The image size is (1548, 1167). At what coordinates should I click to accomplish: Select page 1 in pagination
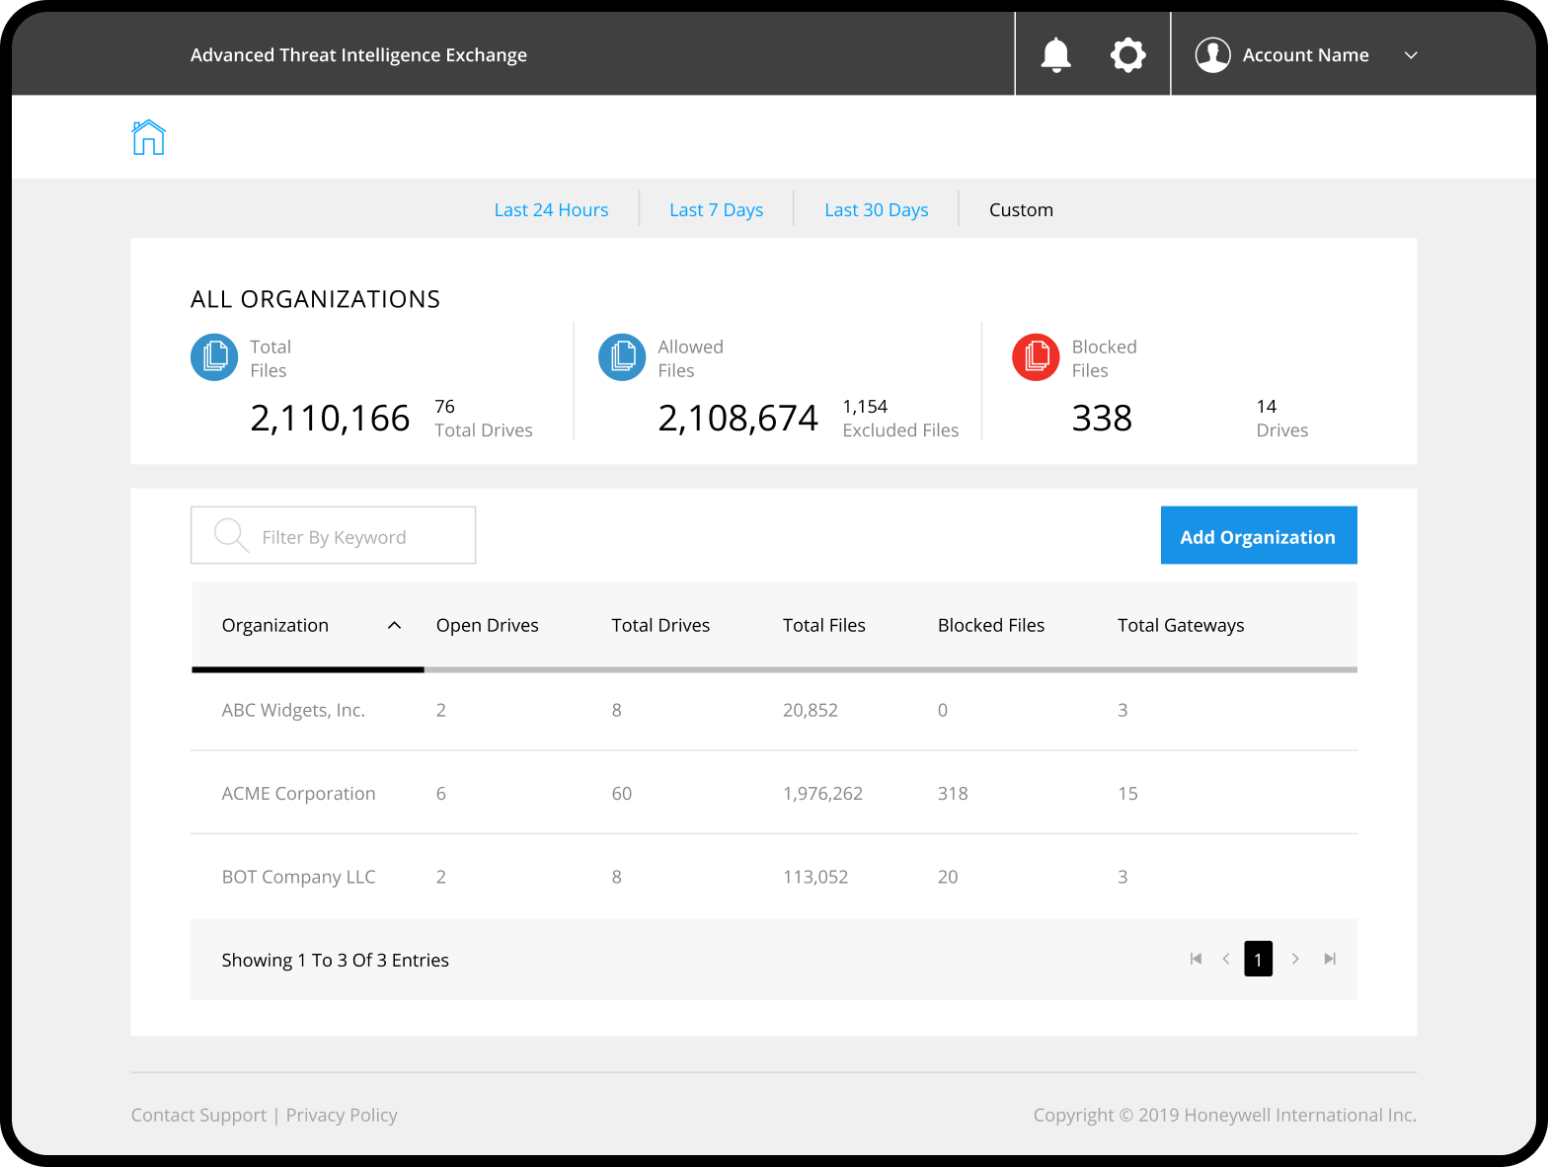[1258, 959]
